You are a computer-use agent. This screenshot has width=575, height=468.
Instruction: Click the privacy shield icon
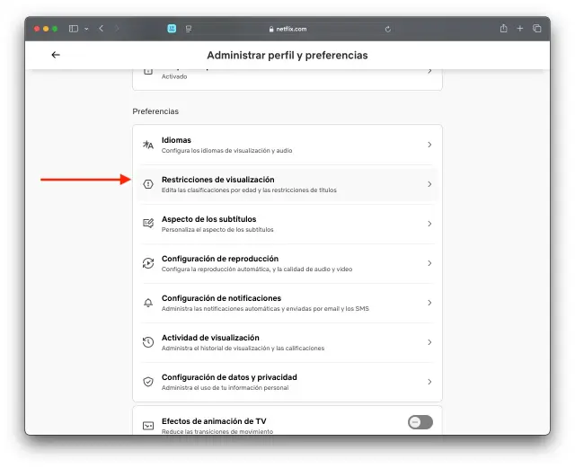[x=148, y=382]
